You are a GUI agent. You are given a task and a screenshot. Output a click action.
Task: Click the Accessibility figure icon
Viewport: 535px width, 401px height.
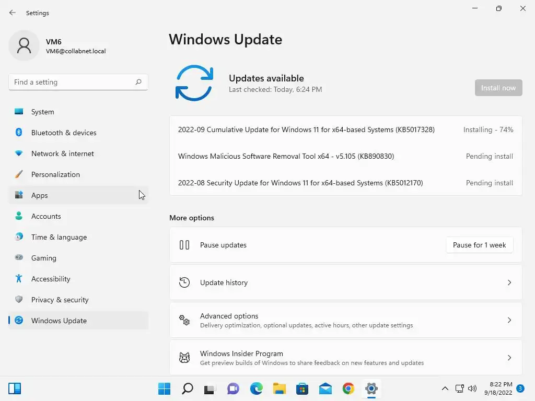(x=19, y=279)
